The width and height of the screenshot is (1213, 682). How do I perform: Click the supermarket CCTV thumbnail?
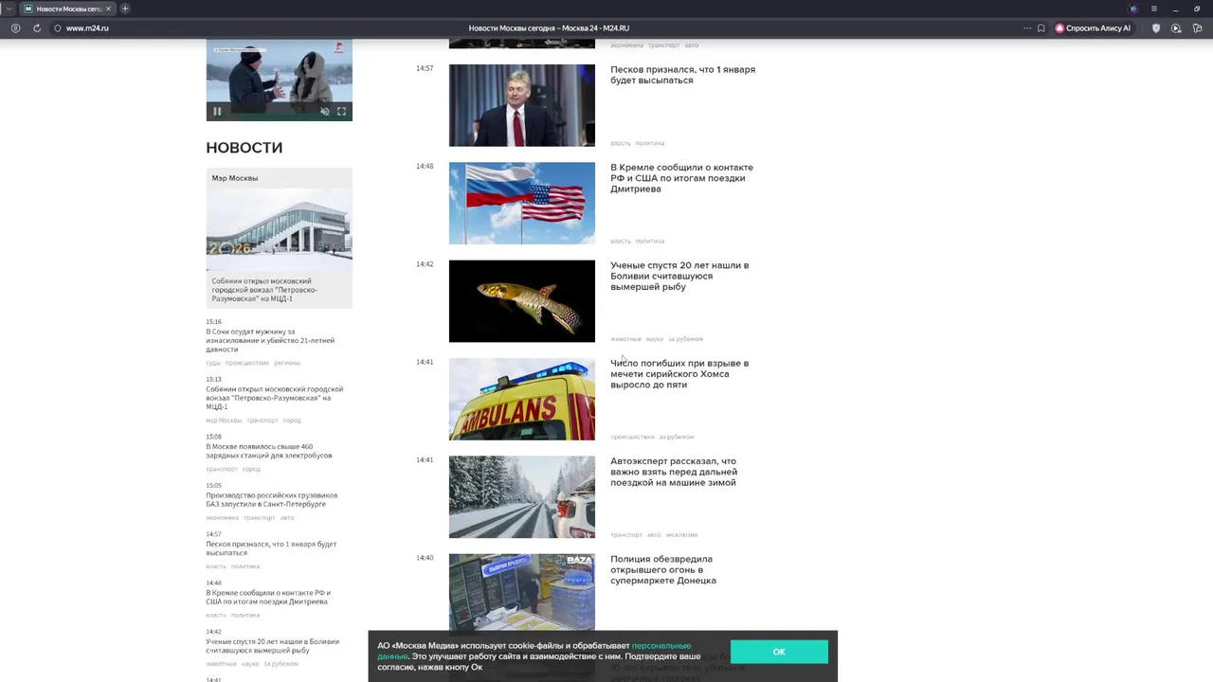[x=522, y=592]
